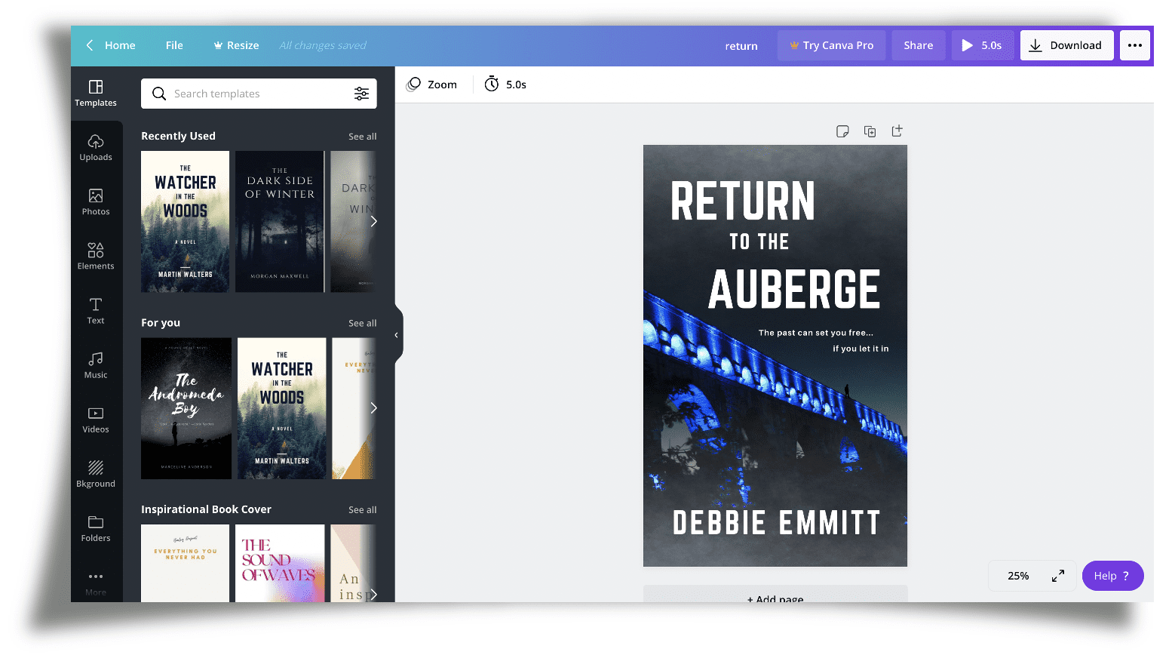Screen dimensions: 1172x658
Task: Open the Elements sidebar tab
Action: tap(96, 257)
